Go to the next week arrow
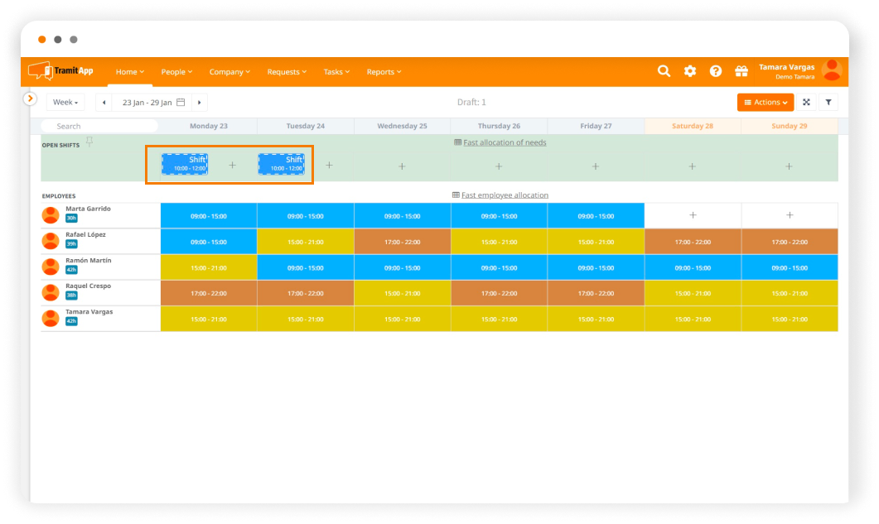 [199, 103]
